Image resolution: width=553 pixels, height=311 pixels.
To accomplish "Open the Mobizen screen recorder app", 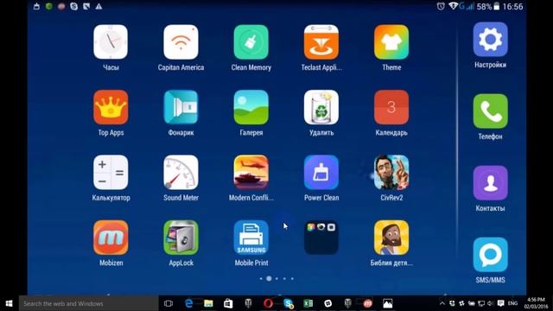I will coord(111,238).
